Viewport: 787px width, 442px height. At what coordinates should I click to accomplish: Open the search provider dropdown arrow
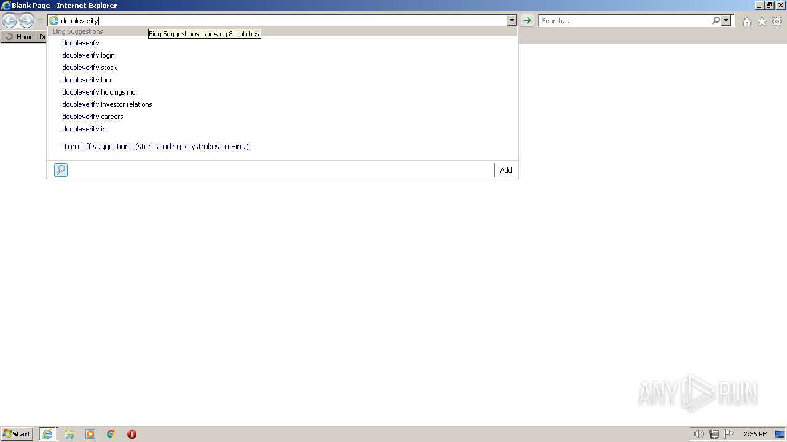click(726, 21)
